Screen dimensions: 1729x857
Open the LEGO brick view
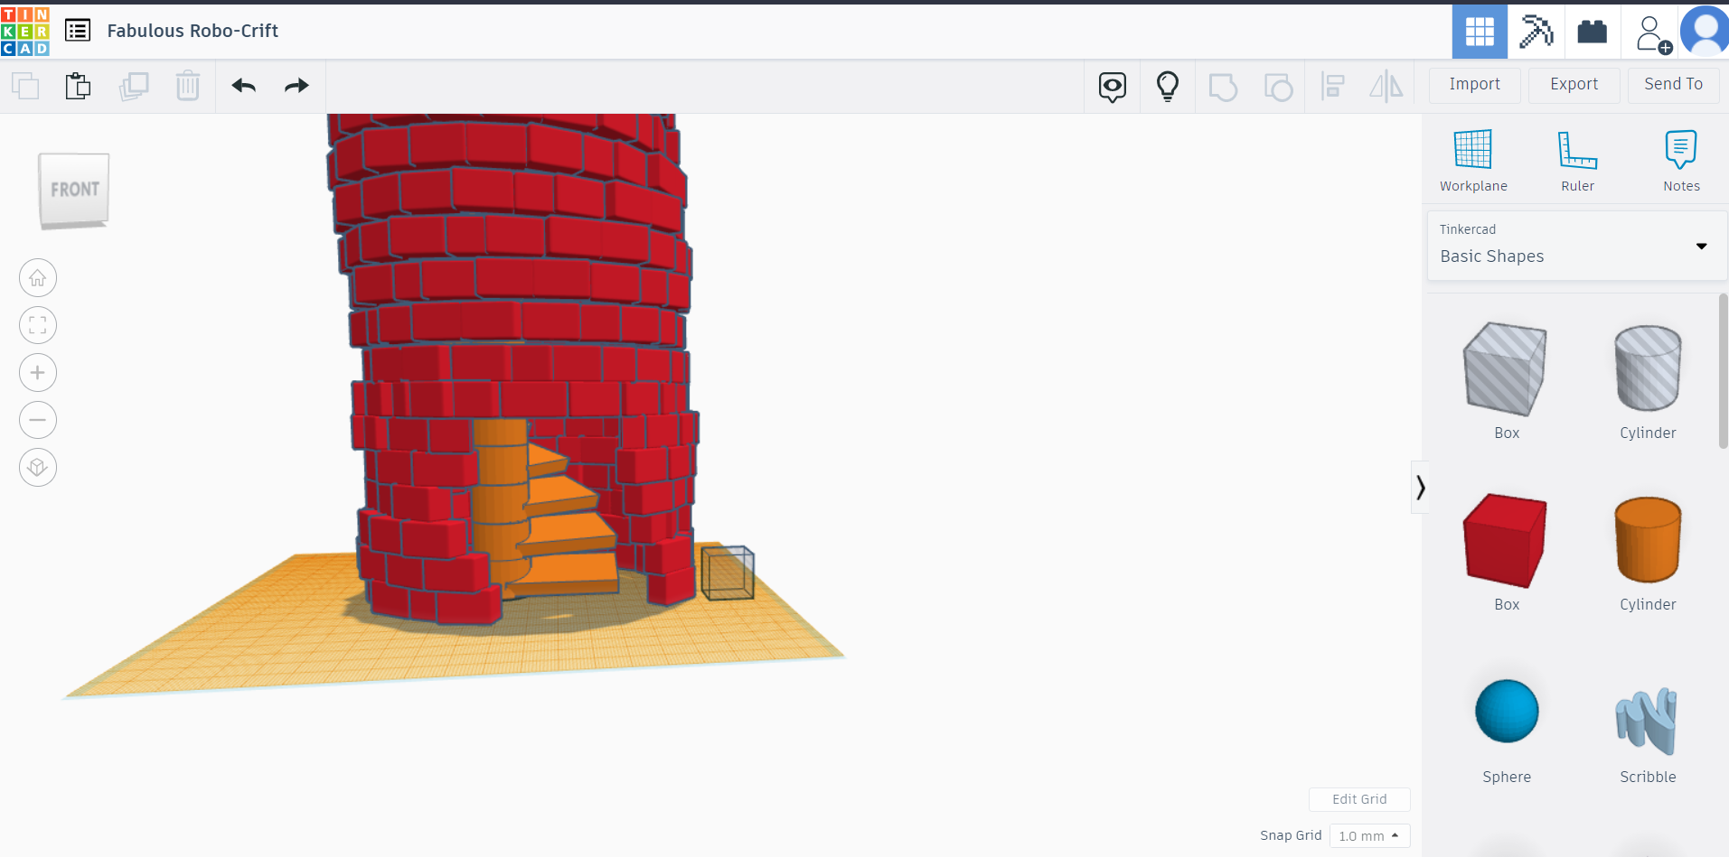(x=1592, y=32)
